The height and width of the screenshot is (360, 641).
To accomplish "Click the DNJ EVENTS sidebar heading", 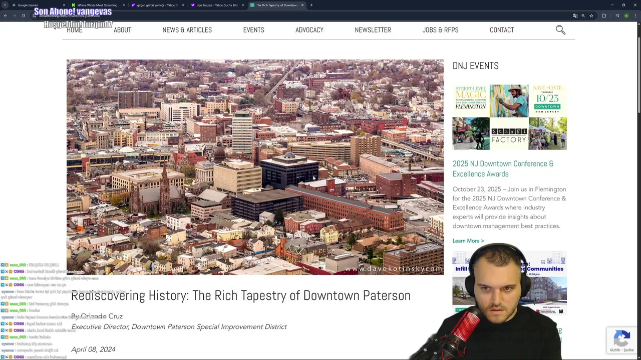I will click(x=475, y=66).
